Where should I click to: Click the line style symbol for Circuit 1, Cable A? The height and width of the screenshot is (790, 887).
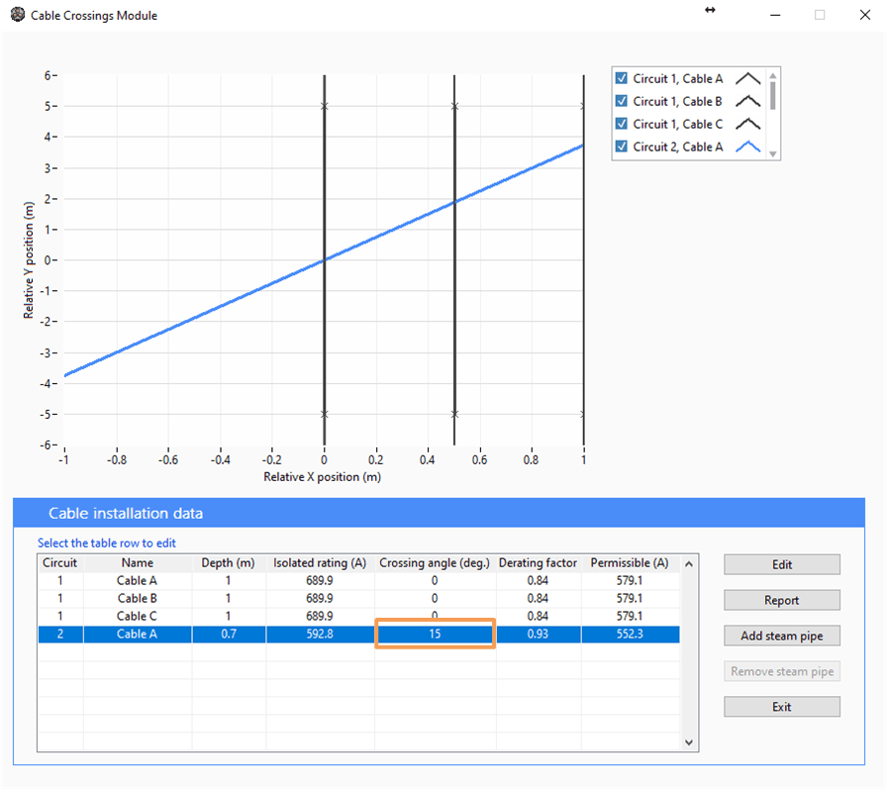point(747,78)
